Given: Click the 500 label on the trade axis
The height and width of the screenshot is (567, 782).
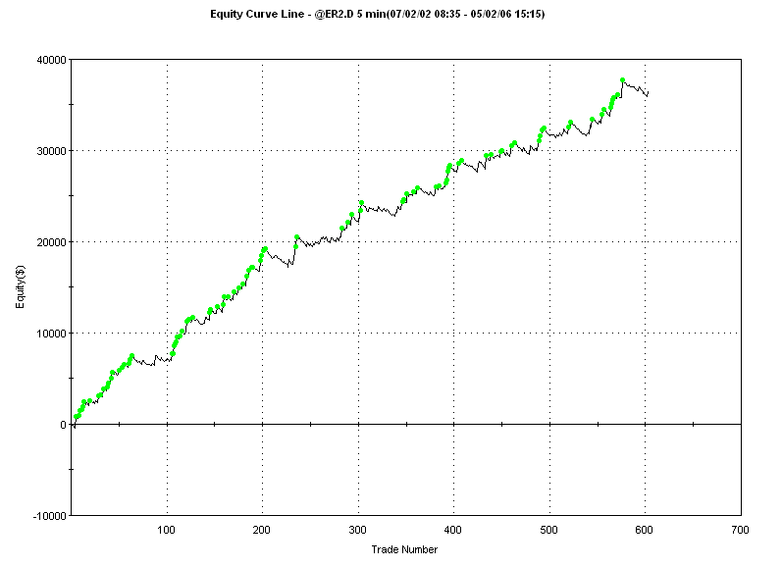Looking at the screenshot, I should point(548,530).
